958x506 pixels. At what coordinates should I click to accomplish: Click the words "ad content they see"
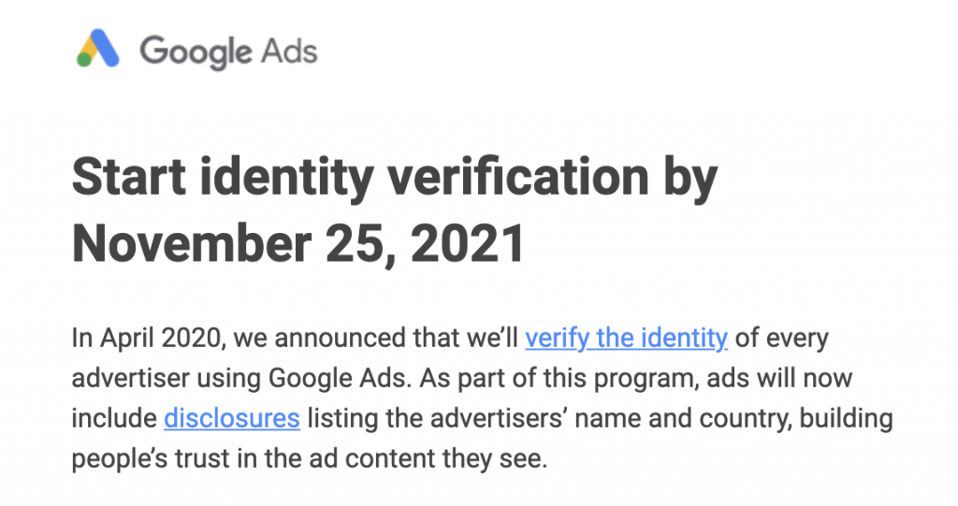(428, 459)
